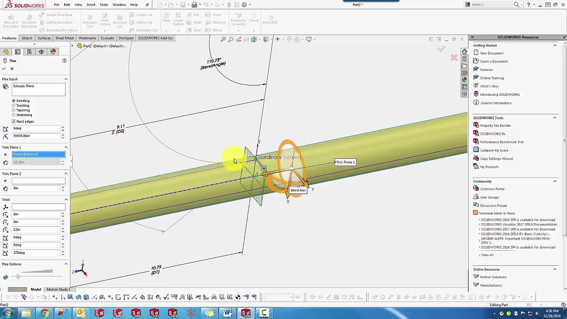Open the Options gear icon

pyautogui.click(x=244, y=5)
